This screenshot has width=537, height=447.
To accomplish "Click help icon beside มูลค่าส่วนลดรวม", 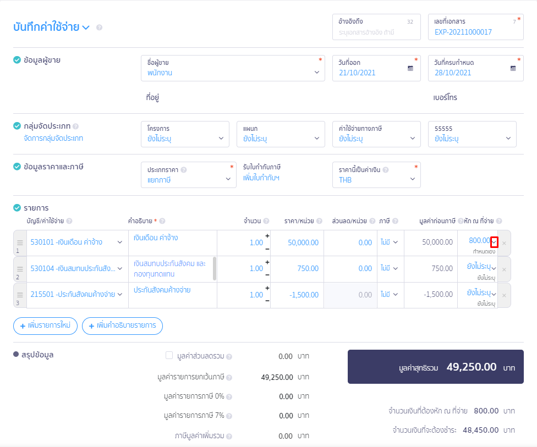I will (x=229, y=357).
